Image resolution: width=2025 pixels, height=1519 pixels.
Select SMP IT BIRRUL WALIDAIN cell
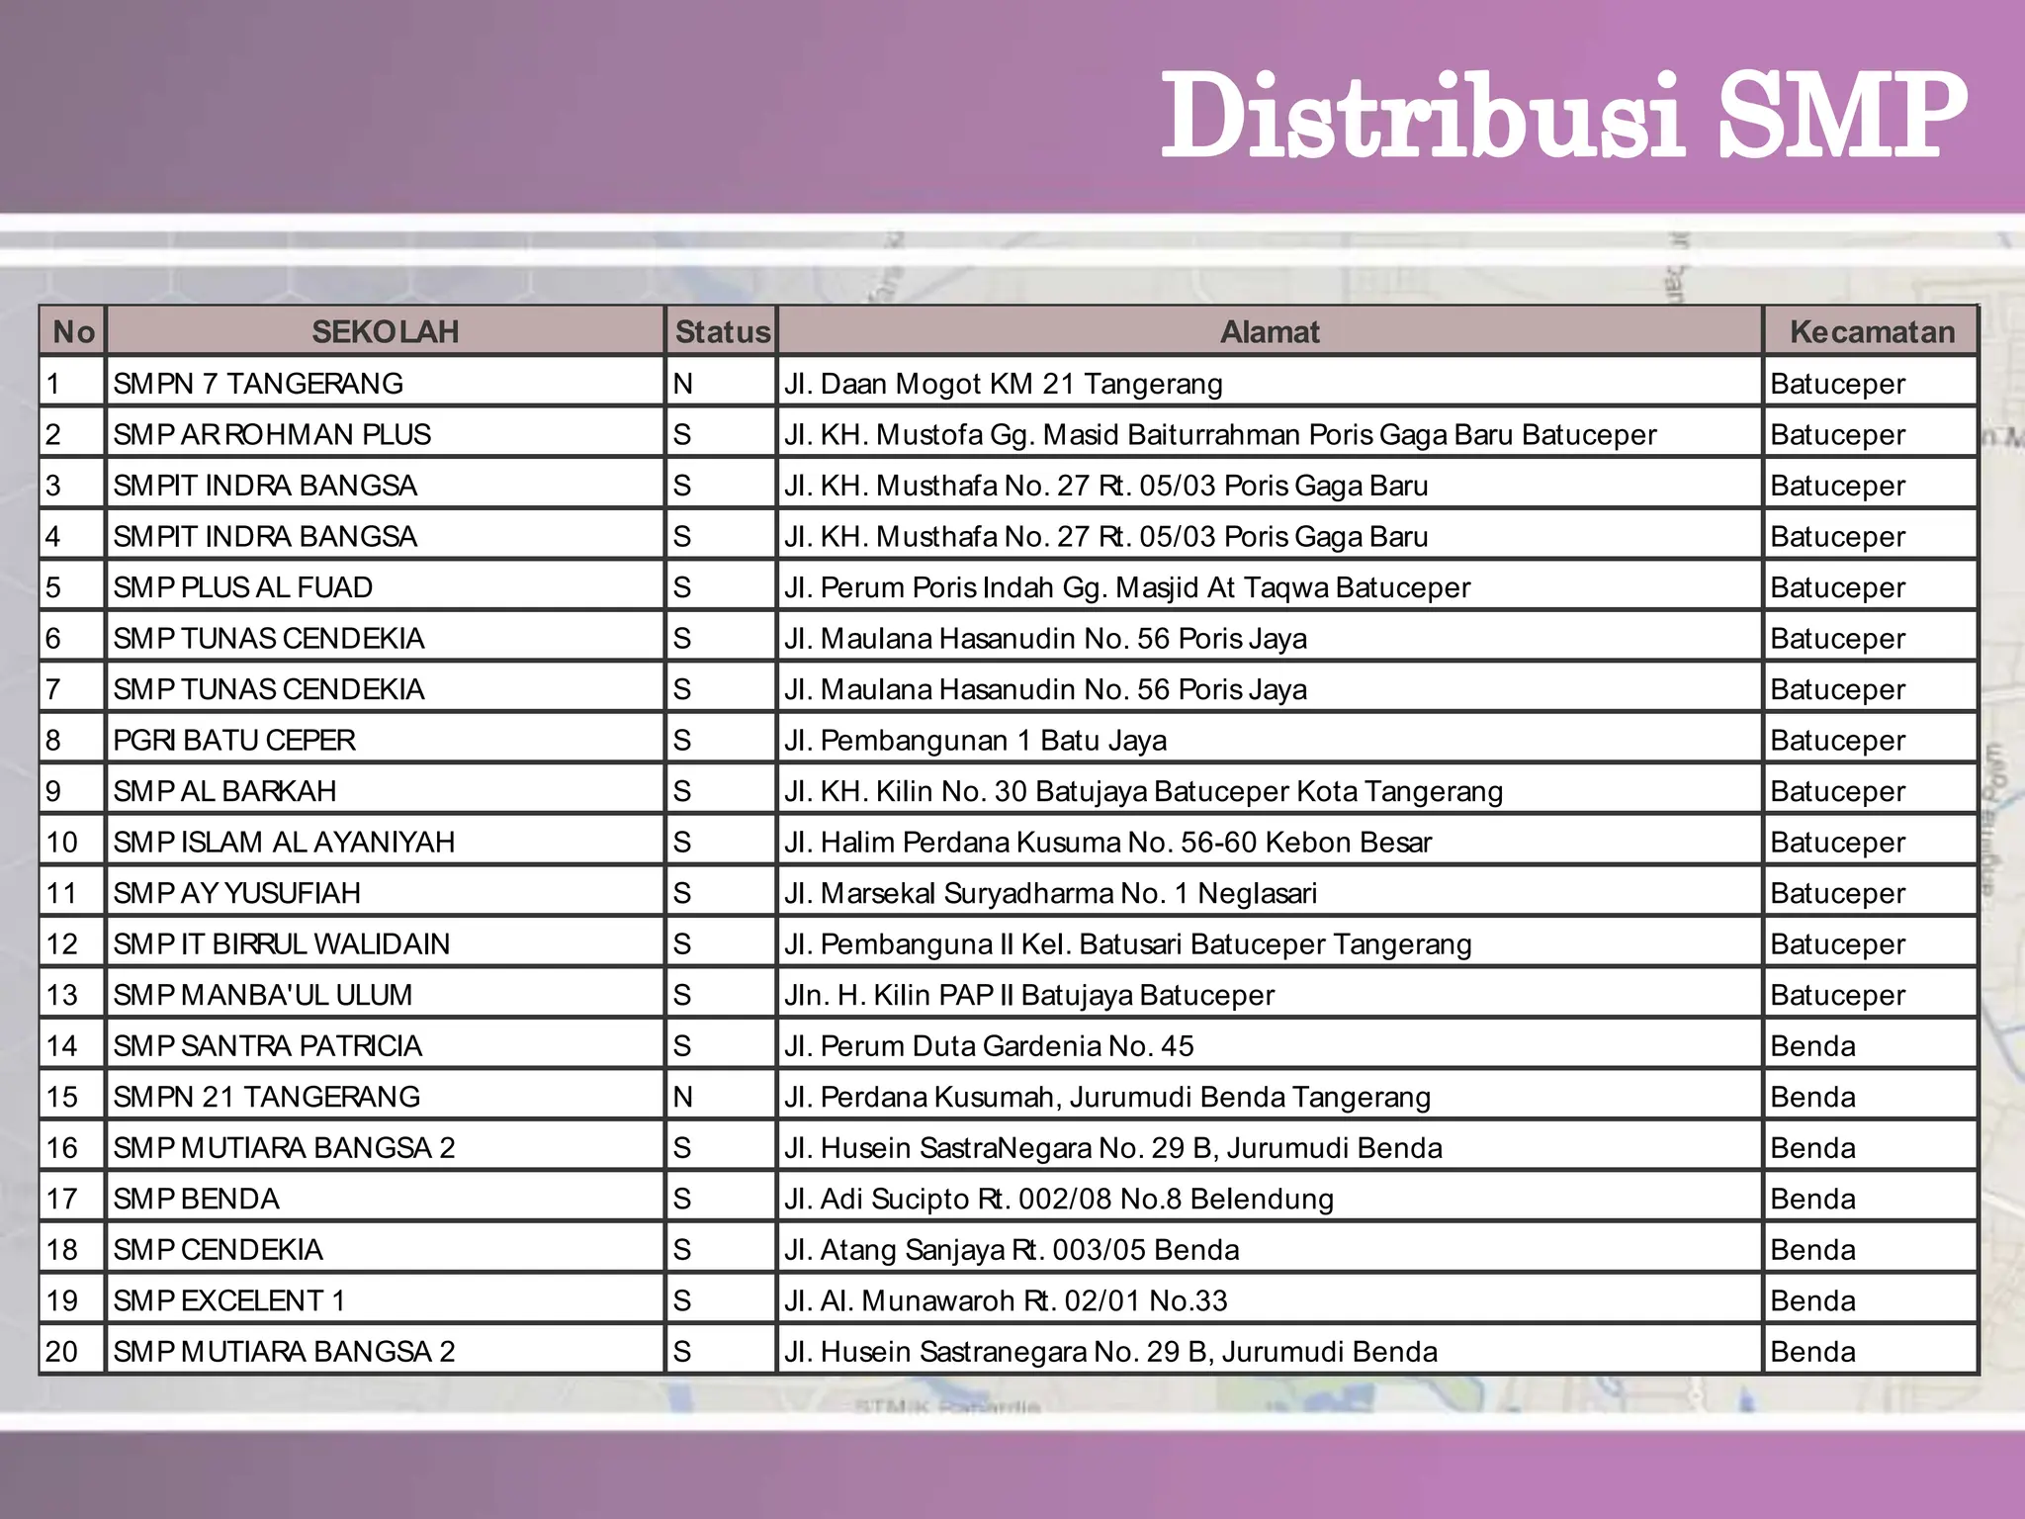tap(386, 943)
